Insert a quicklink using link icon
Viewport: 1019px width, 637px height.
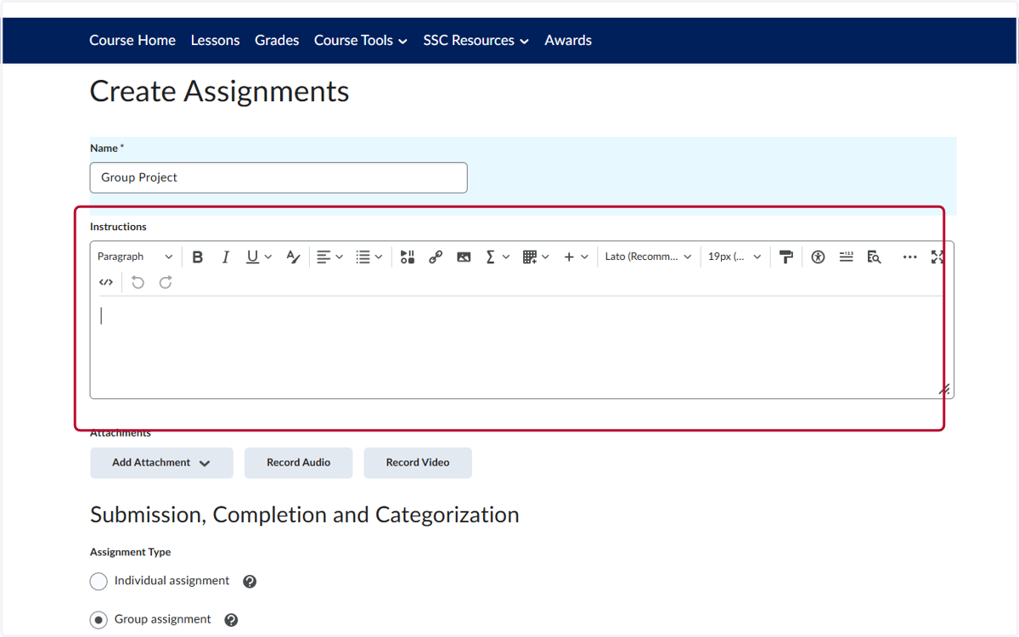pyautogui.click(x=436, y=256)
